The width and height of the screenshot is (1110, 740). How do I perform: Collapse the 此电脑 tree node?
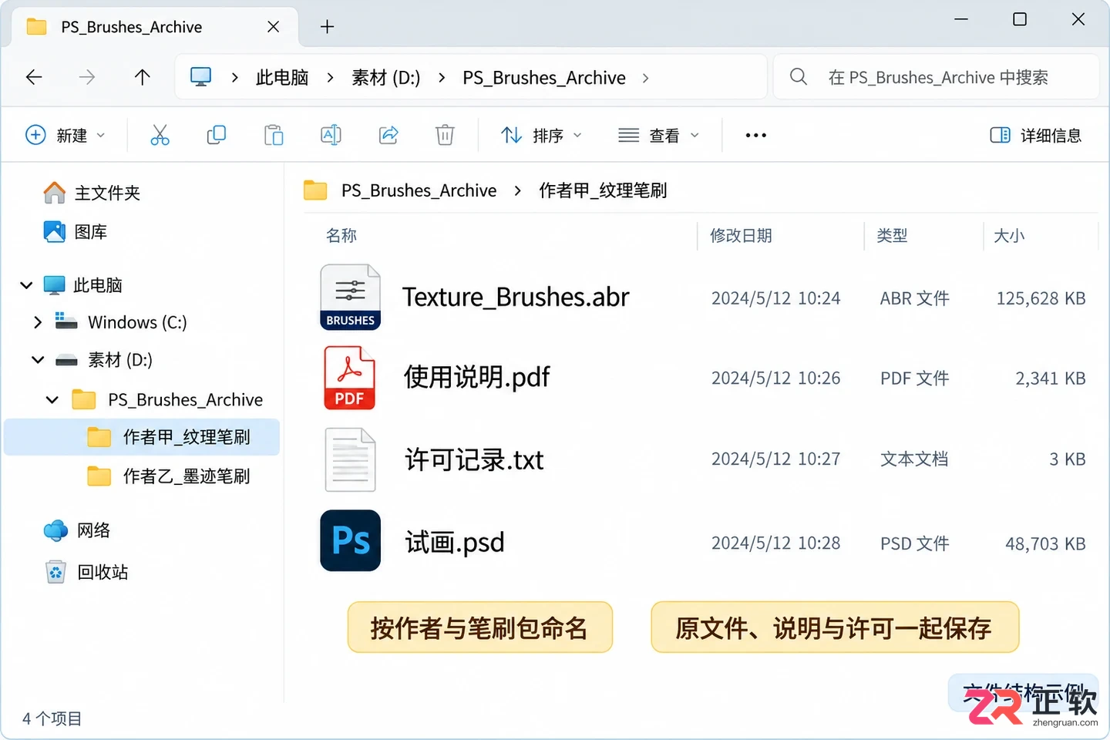pyautogui.click(x=26, y=285)
